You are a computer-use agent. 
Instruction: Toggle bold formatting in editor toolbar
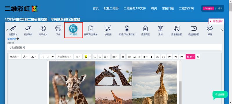[x=42, y=57]
